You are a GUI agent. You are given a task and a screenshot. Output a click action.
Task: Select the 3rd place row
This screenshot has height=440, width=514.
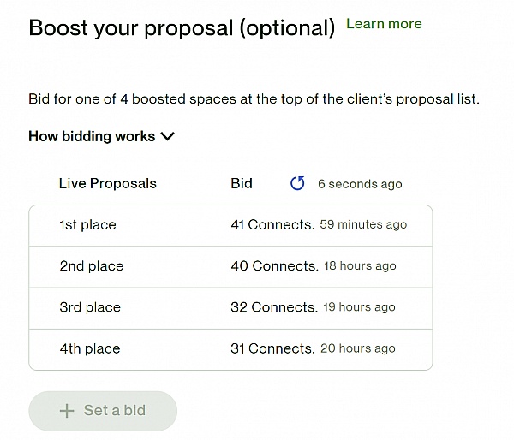[x=90, y=307]
